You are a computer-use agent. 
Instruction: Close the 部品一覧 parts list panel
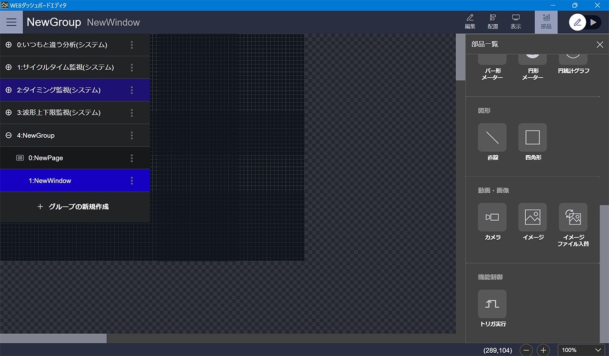tap(599, 45)
